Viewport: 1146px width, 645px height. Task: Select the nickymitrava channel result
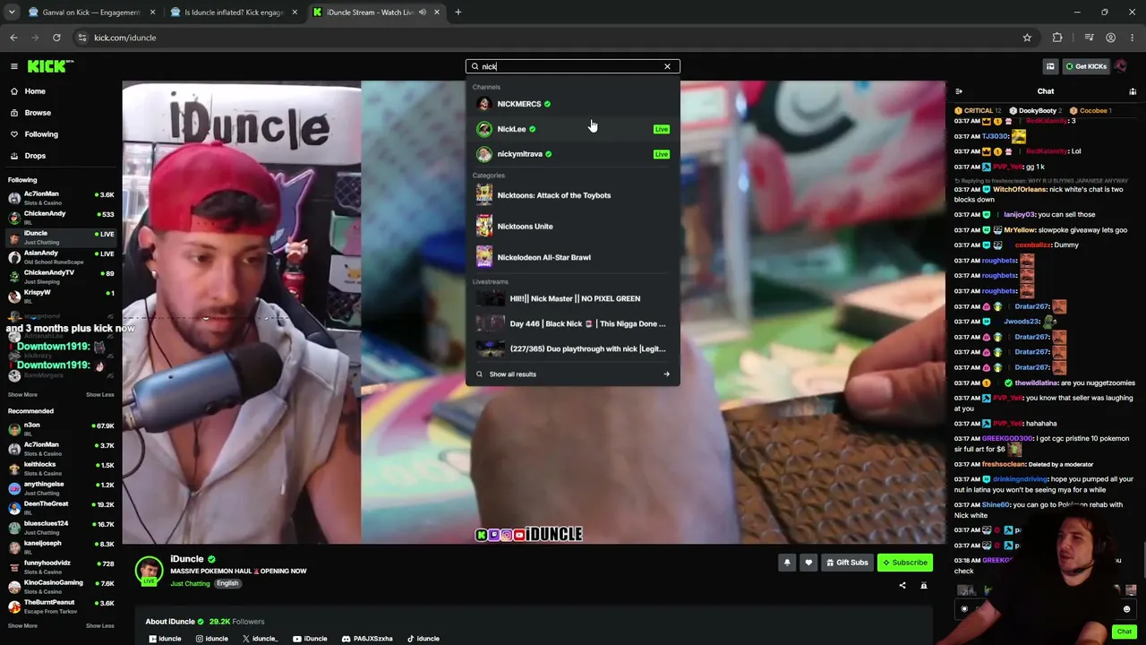[x=573, y=154]
